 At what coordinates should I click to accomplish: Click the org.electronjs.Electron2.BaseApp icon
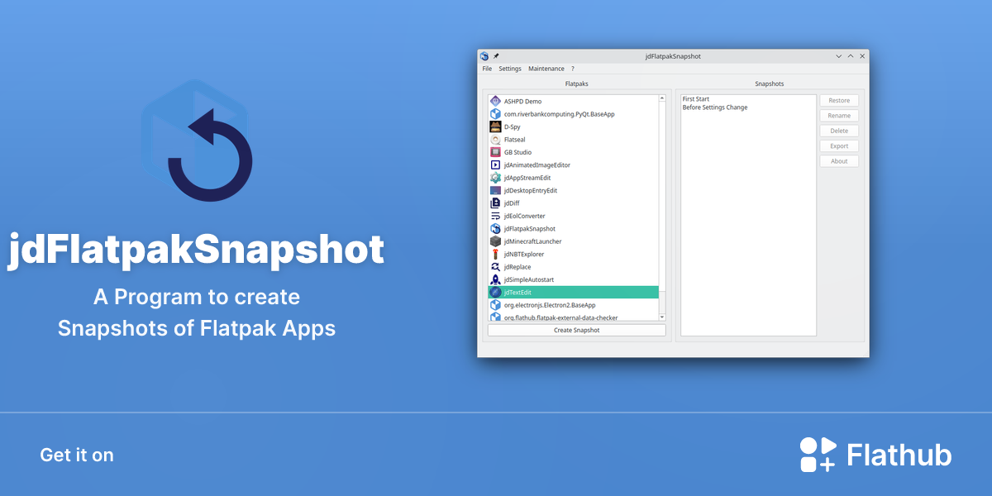pyautogui.click(x=495, y=305)
